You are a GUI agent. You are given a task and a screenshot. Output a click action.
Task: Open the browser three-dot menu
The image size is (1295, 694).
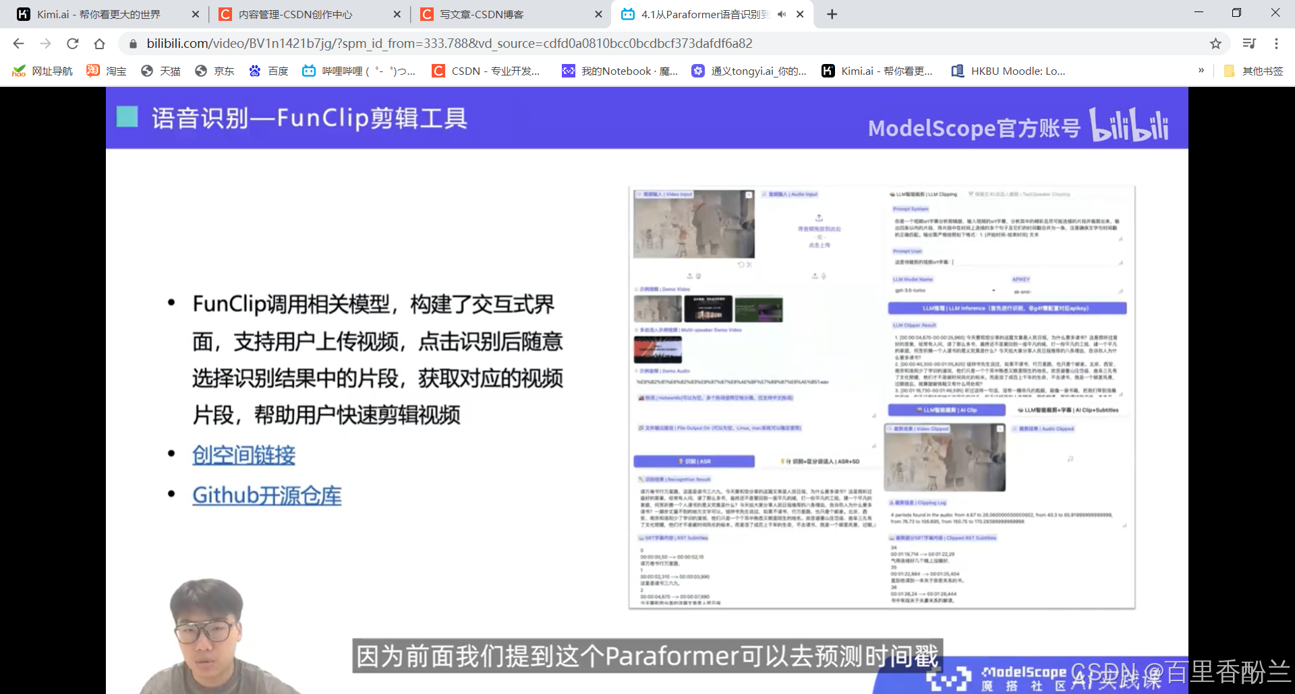[1276, 44]
